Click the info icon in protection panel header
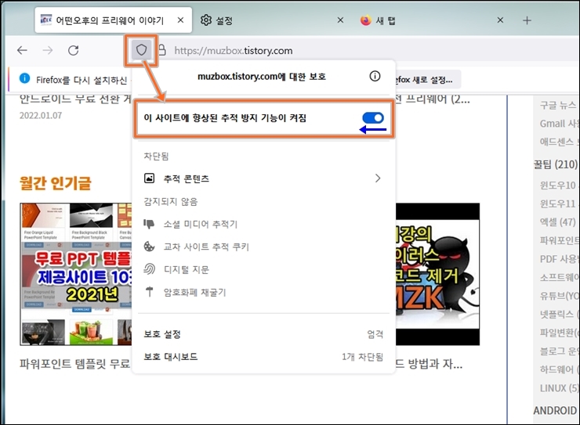This screenshot has height=425, width=580. coord(375,77)
